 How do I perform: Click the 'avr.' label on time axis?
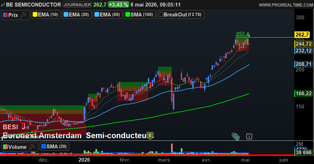tap(206, 160)
